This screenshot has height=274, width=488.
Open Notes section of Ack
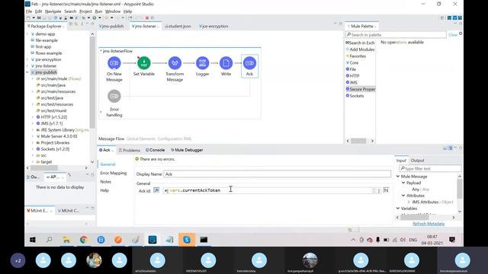coord(105,182)
